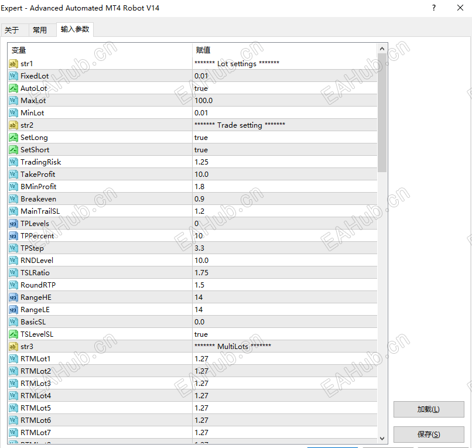The width and height of the screenshot is (472, 448).
Task: Open the 关于 tab
Action: (16, 29)
